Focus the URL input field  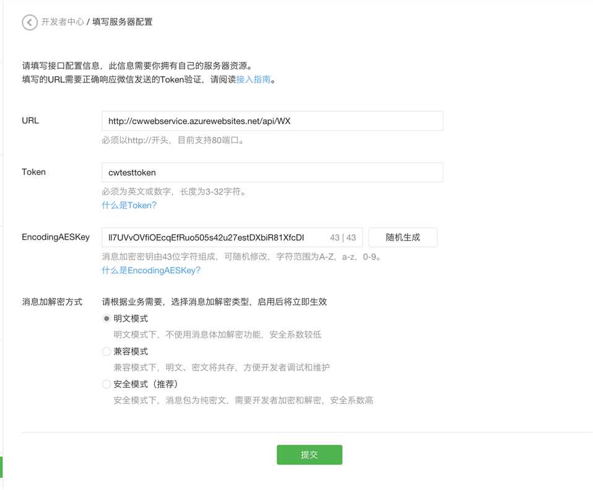272,121
